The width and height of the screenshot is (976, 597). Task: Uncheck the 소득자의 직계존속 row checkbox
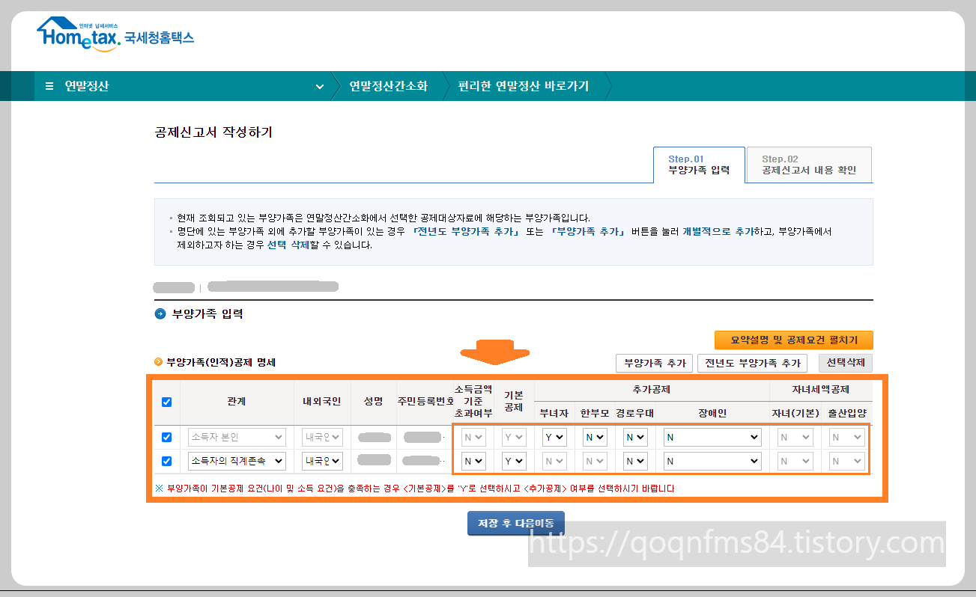click(166, 461)
